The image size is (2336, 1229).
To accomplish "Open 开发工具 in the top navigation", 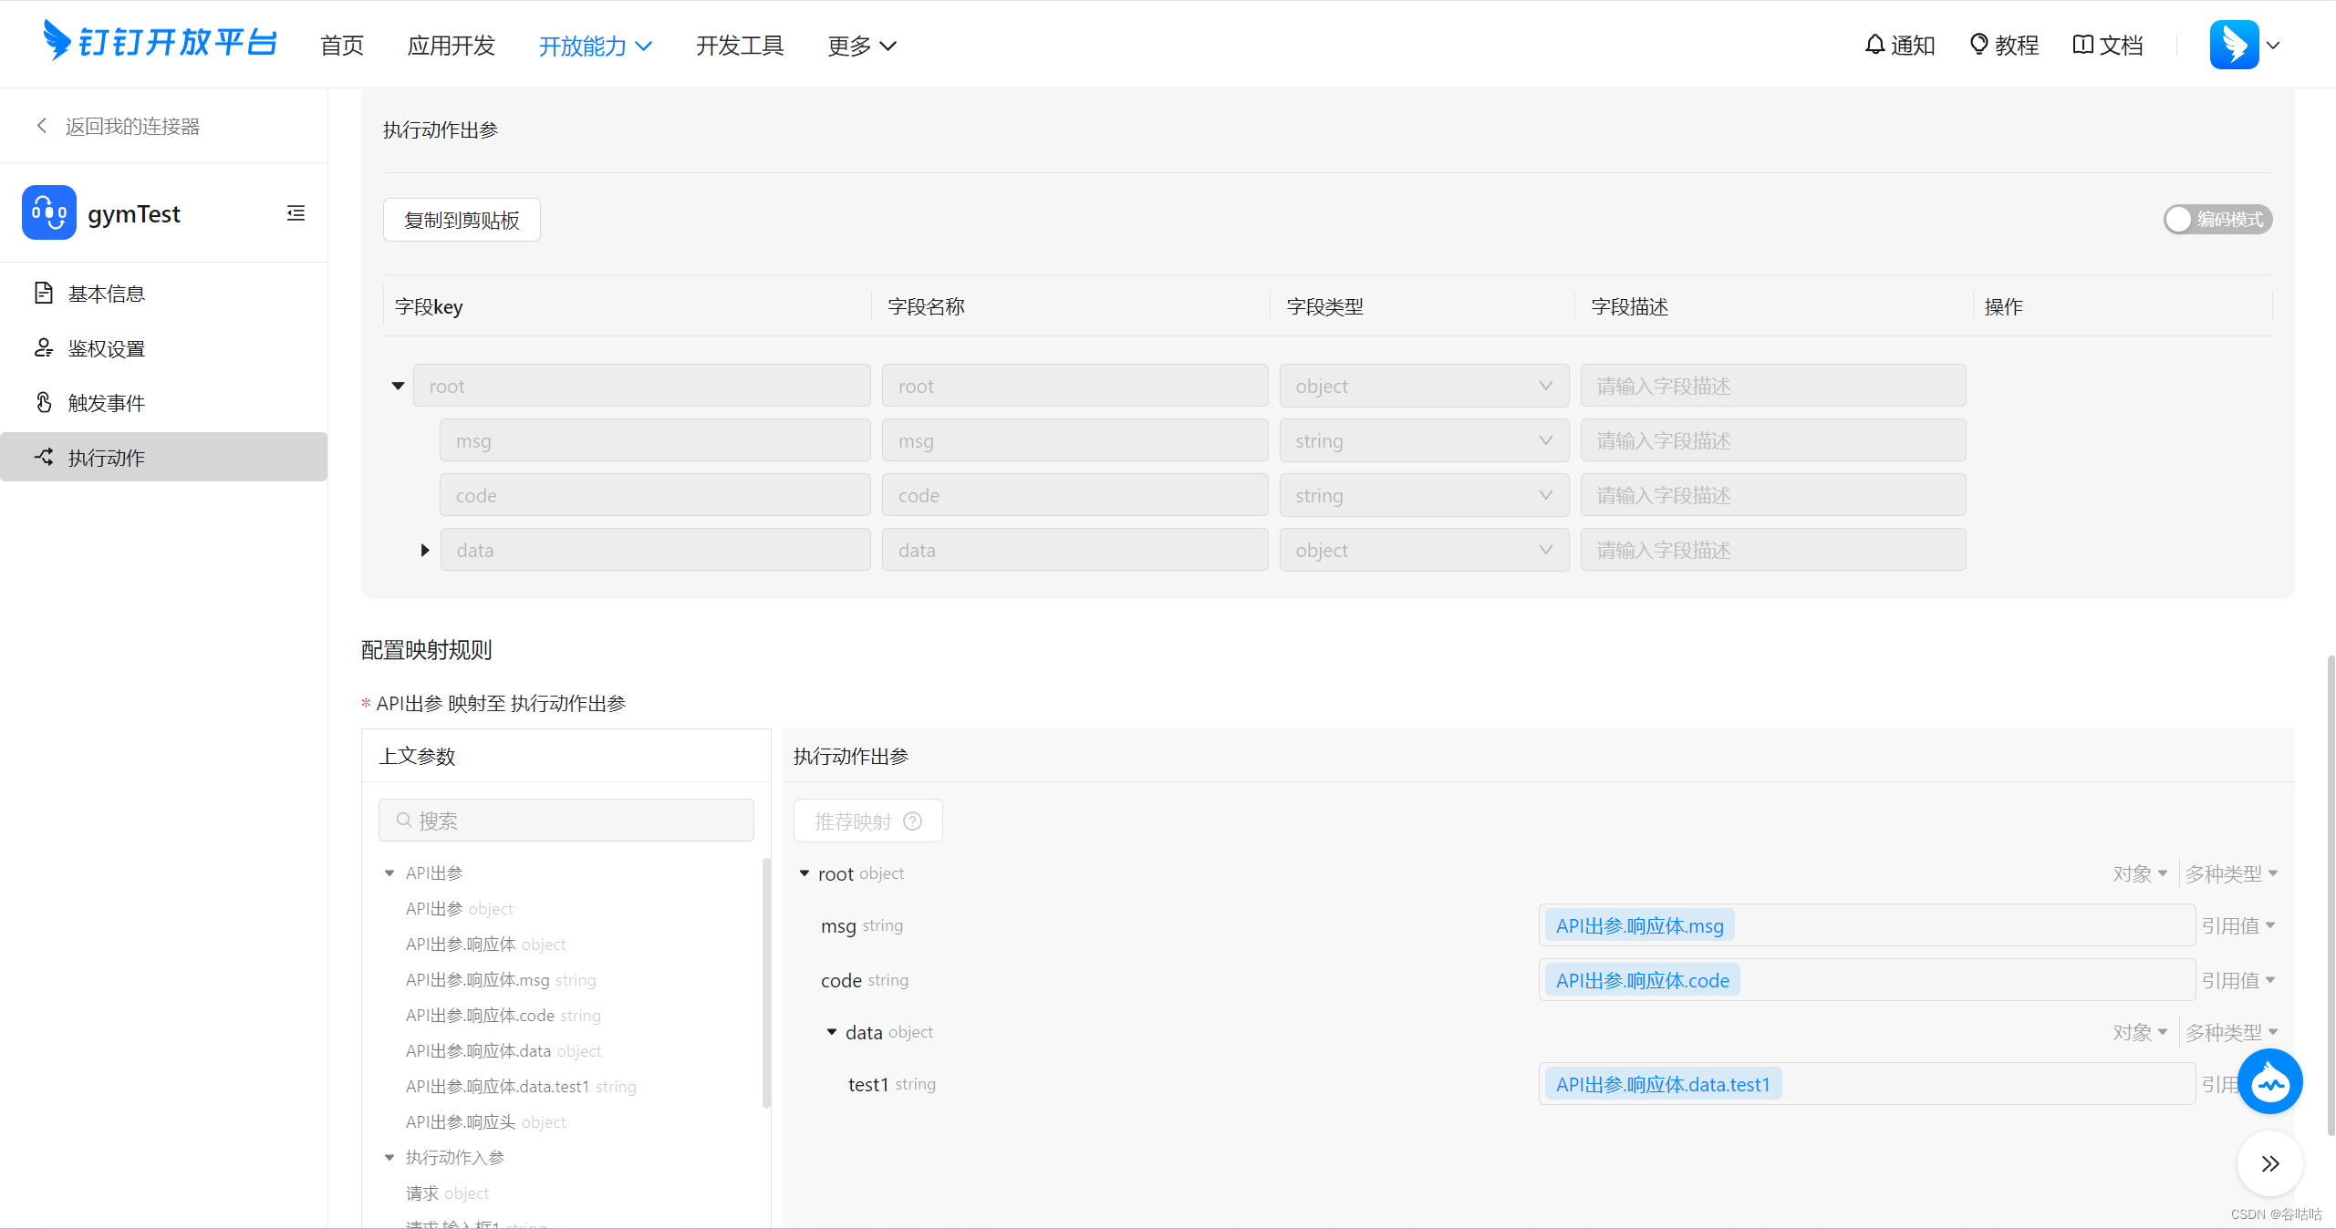I will point(740,46).
